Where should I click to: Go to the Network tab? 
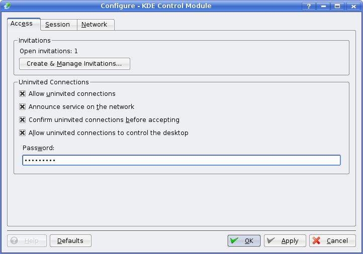94,24
